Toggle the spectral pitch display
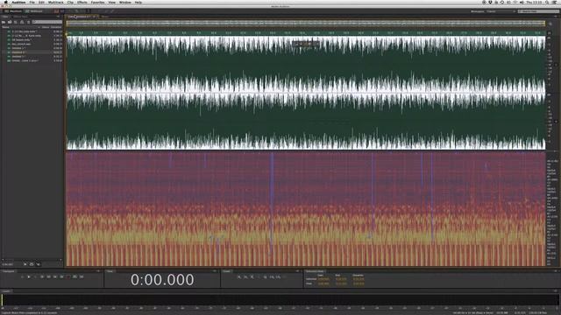 (61, 11)
